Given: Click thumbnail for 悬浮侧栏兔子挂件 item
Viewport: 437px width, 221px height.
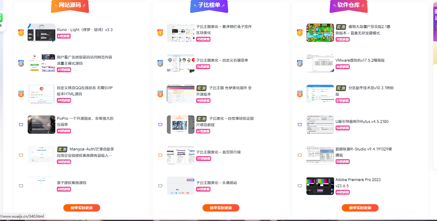Looking at the screenshot, I should [x=181, y=33].
